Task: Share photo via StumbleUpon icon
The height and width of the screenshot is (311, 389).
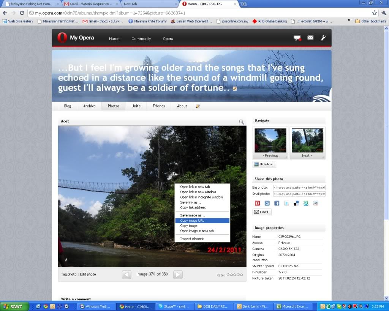Action: 306,203
